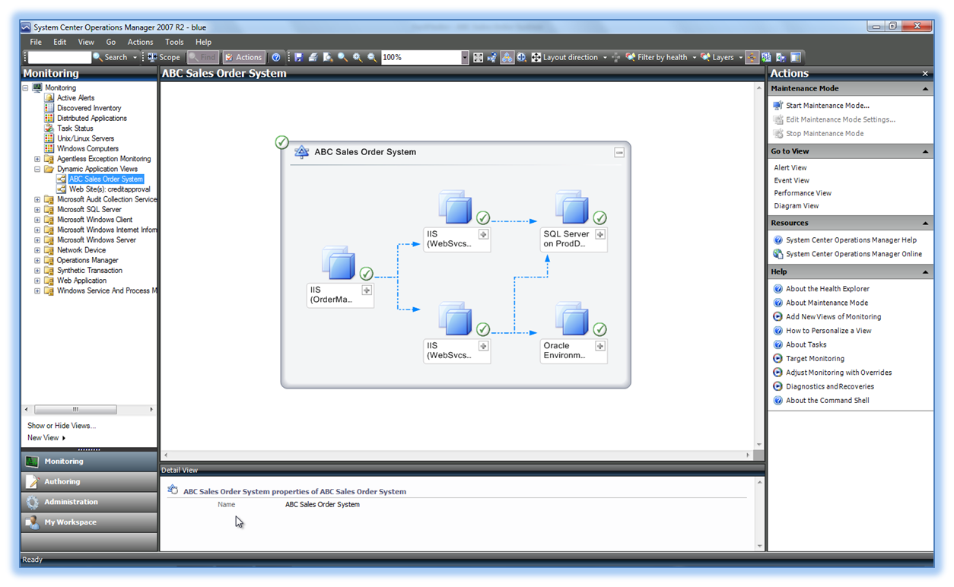Open Performance View from Go to View
954x587 pixels.
tap(803, 193)
